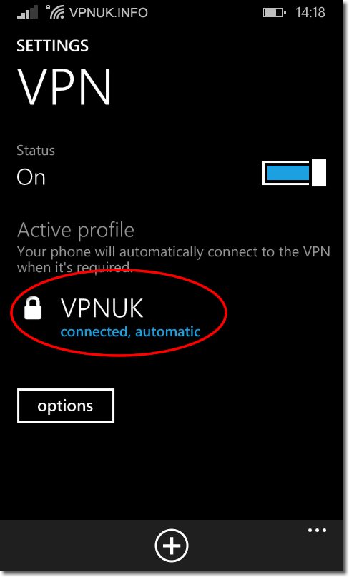Open the three-dots more menu
Screen dimensions: 349x577
(317, 531)
